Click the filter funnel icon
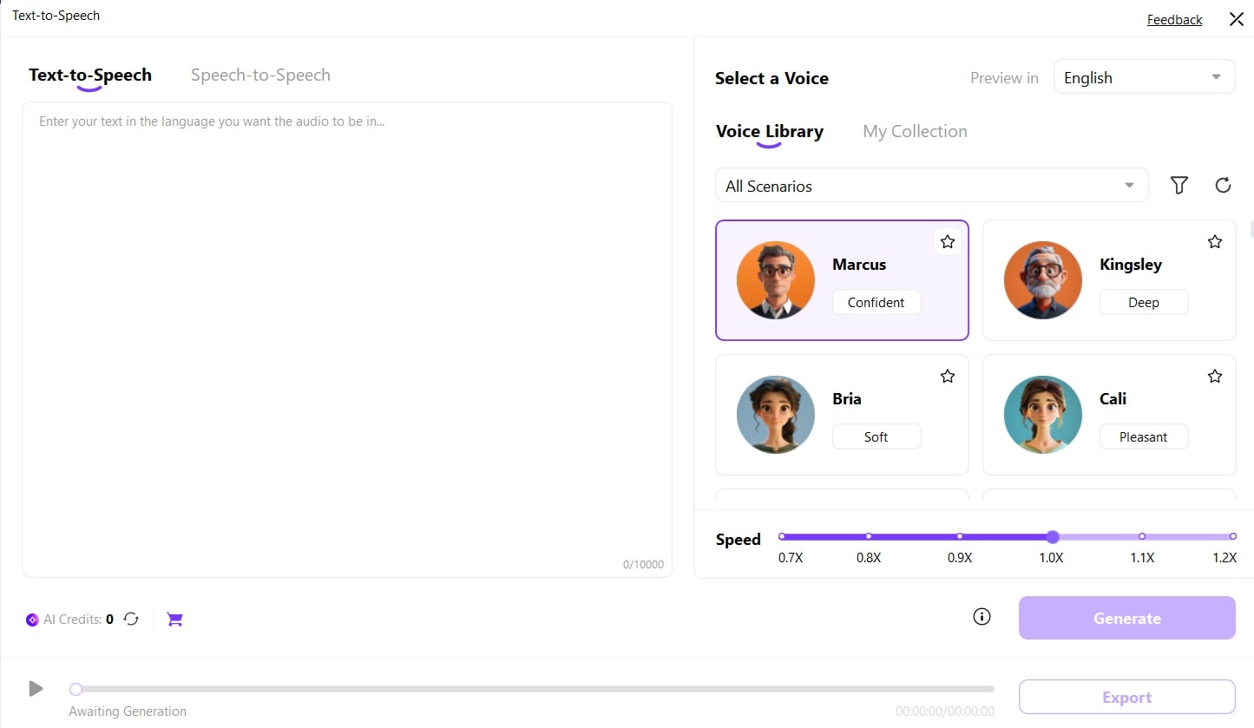Viewport: 1254px width, 728px height. 1178,185
